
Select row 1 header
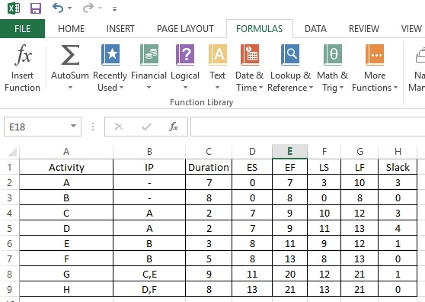click(x=9, y=167)
